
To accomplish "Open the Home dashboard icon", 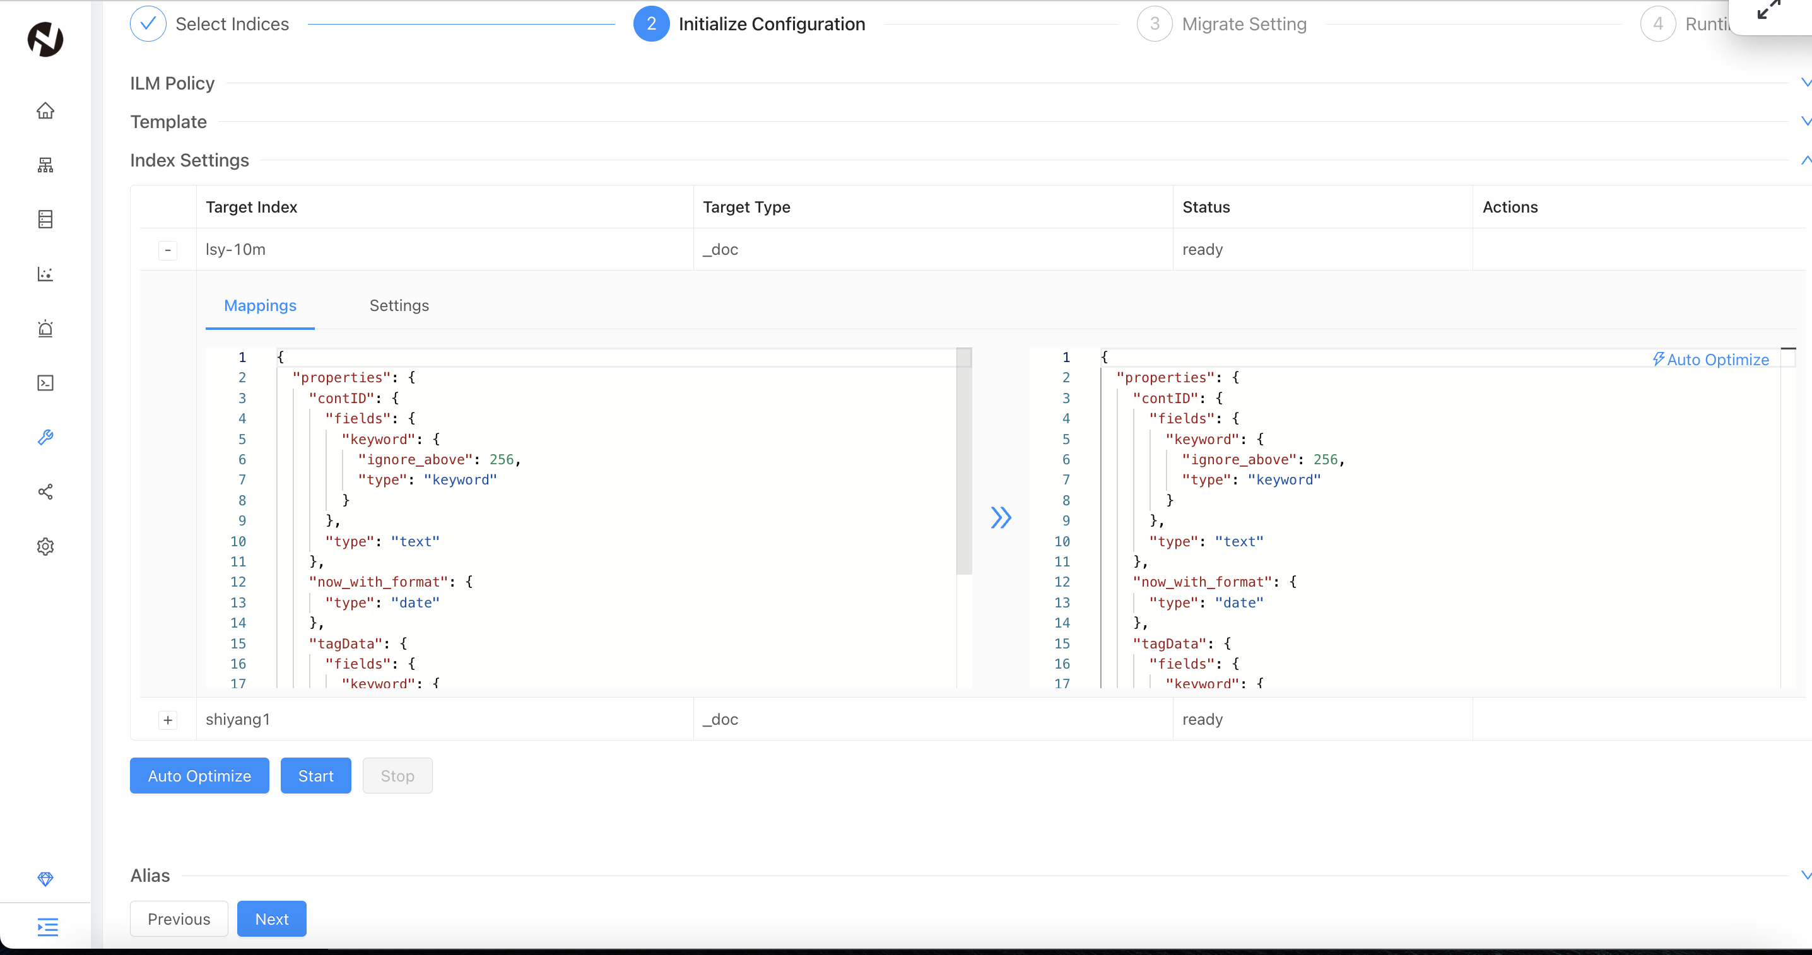I will click(45, 110).
